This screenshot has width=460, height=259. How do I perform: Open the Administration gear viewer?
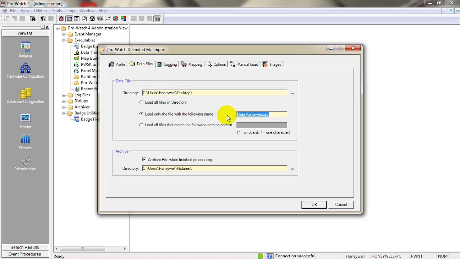click(25, 160)
